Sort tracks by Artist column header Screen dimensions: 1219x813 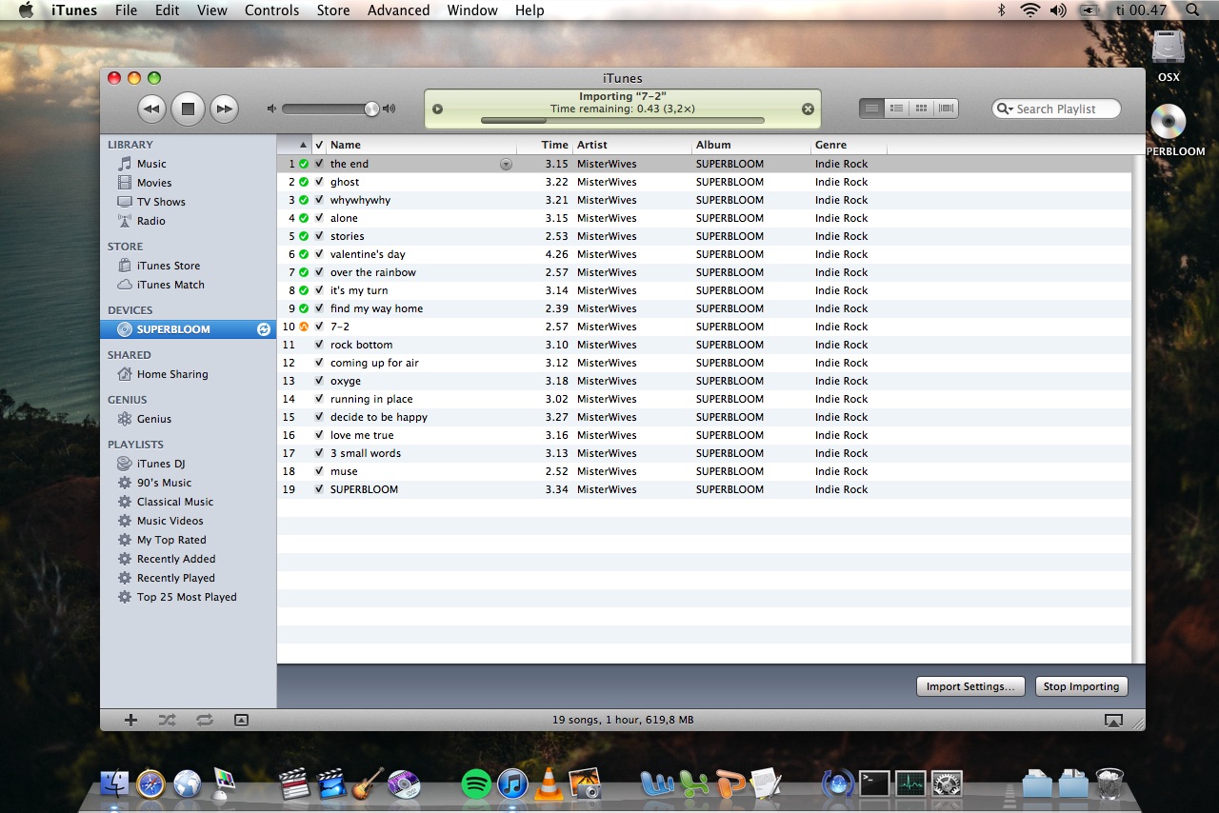pyautogui.click(x=632, y=145)
